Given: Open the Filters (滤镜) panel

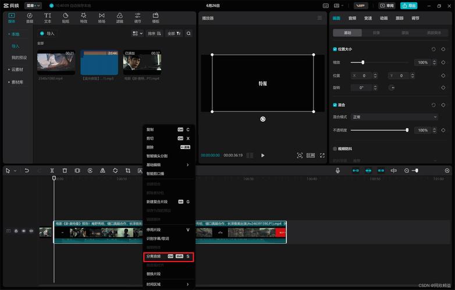Looking at the screenshot, I should (x=119, y=17).
